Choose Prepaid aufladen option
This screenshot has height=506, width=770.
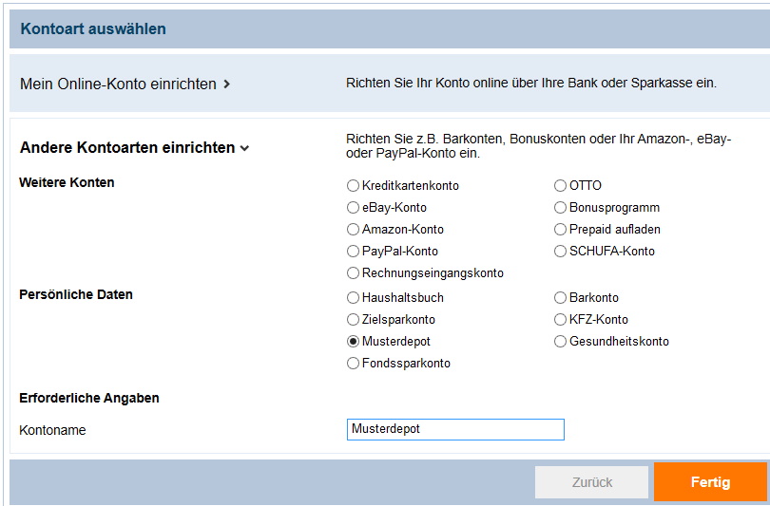[560, 230]
